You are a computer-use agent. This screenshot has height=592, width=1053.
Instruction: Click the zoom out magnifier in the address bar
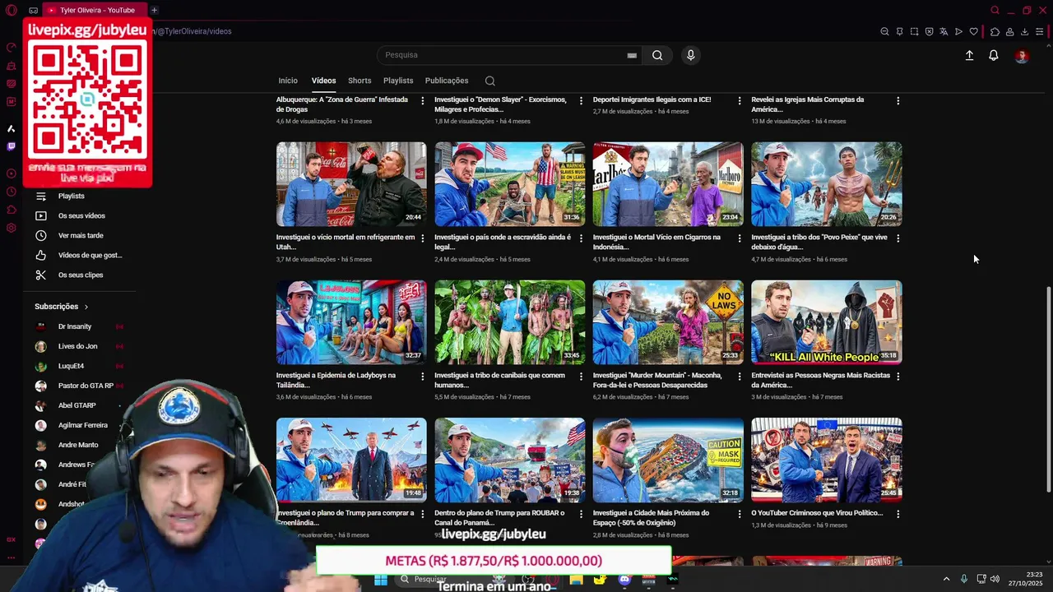click(884, 31)
